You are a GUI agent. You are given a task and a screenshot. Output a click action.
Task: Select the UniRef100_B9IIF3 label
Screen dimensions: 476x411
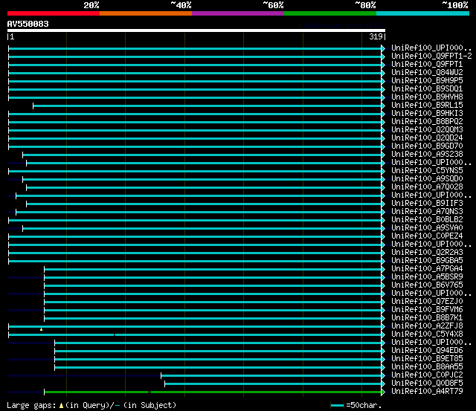tap(427, 204)
